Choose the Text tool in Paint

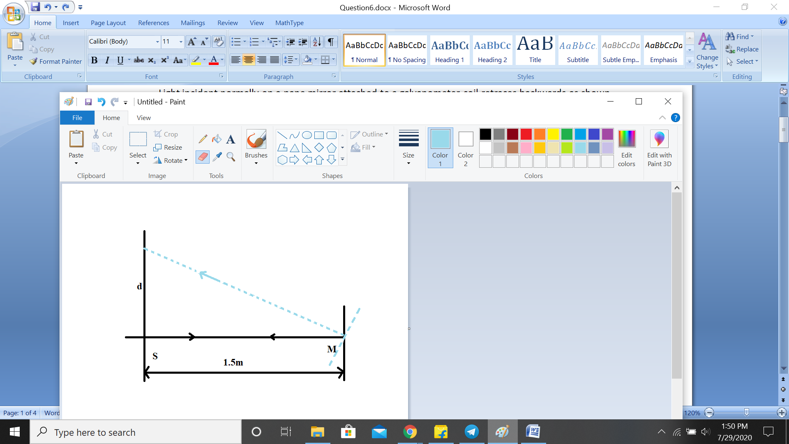pos(231,139)
